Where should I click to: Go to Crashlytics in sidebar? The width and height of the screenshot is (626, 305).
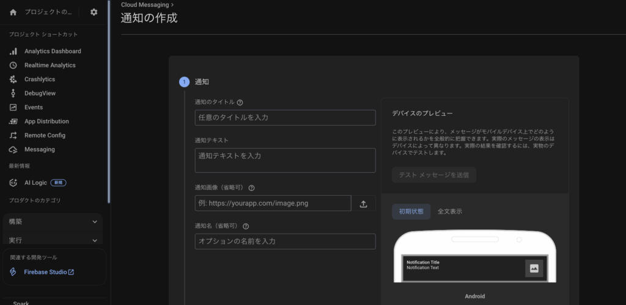click(39, 79)
